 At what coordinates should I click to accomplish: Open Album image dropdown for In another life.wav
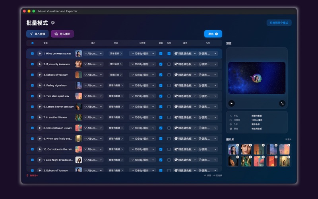pos(93,117)
